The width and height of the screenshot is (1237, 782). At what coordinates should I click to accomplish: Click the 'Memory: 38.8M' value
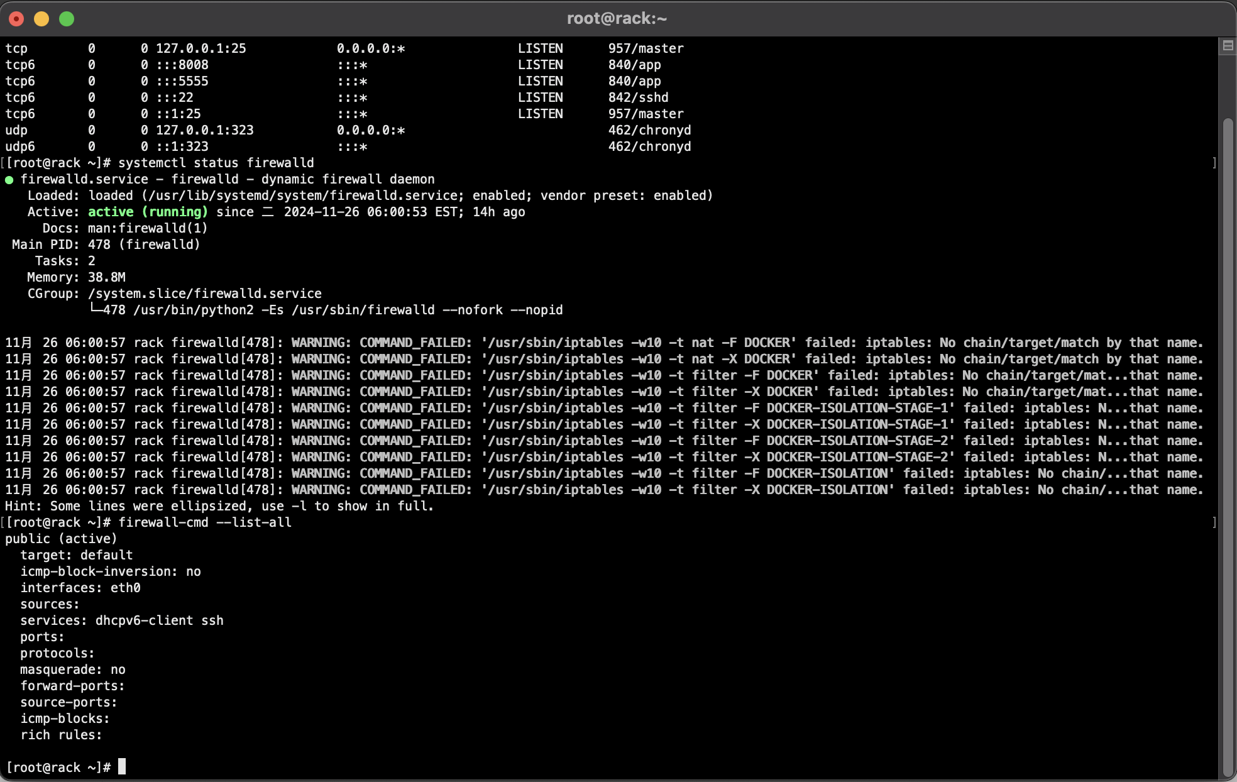tap(107, 277)
